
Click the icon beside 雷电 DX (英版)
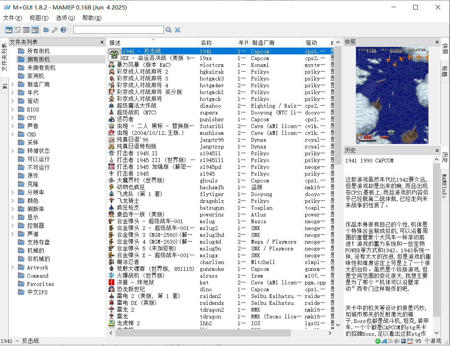[111, 303]
